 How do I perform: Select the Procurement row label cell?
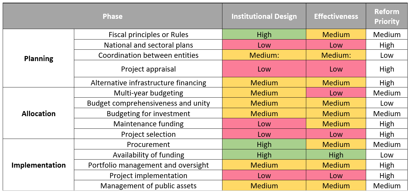tap(148, 144)
